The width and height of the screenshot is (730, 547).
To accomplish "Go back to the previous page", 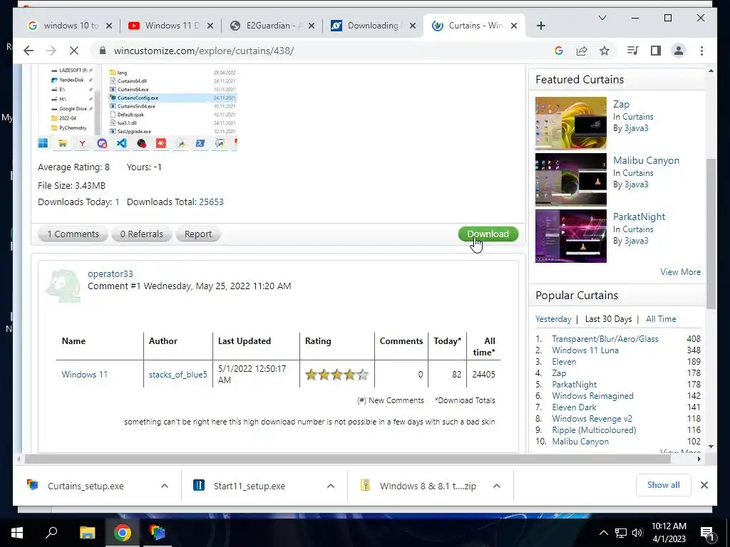I will [x=29, y=51].
